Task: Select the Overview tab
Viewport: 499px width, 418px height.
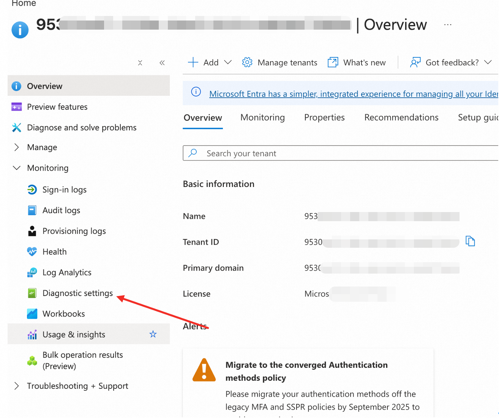Action: pyautogui.click(x=203, y=117)
